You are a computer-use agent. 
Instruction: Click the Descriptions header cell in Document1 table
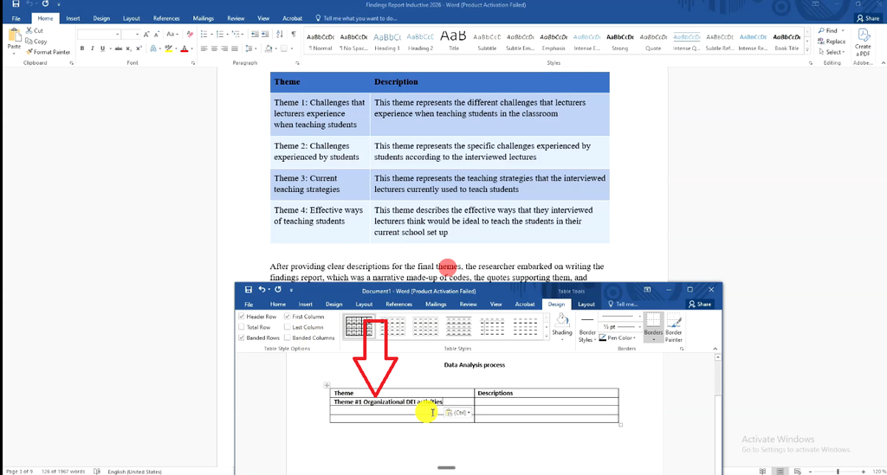[x=547, y=393]
